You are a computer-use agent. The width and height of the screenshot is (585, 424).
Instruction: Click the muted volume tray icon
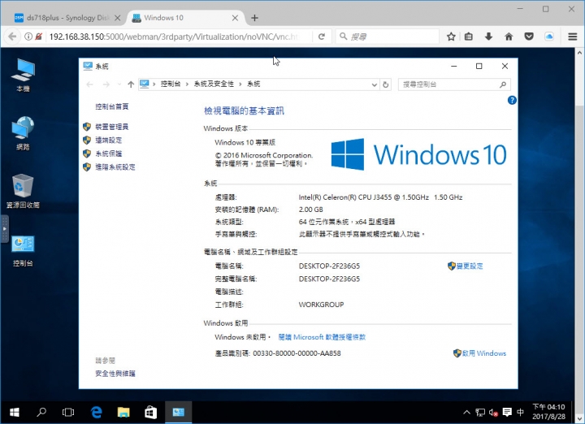(493, 413)
